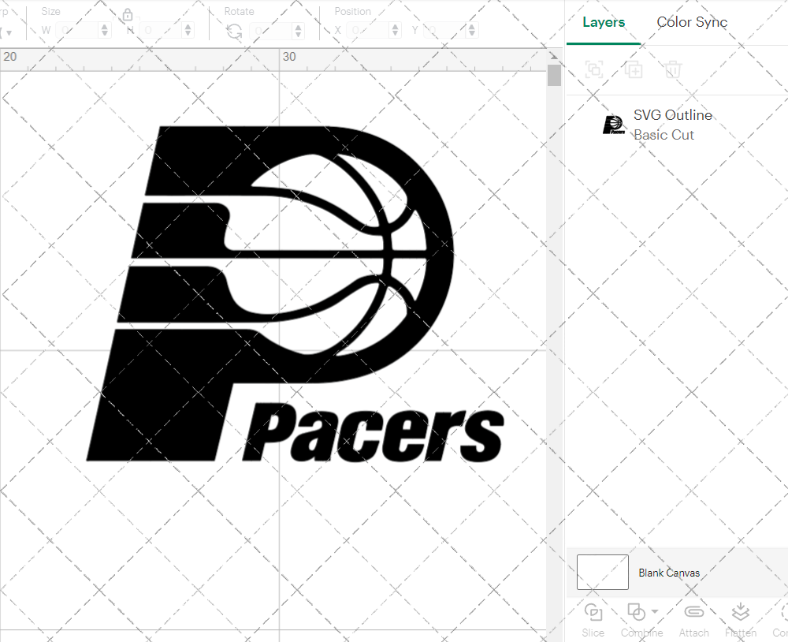
Task: Attach the selected layers
Action: [693, 619]
